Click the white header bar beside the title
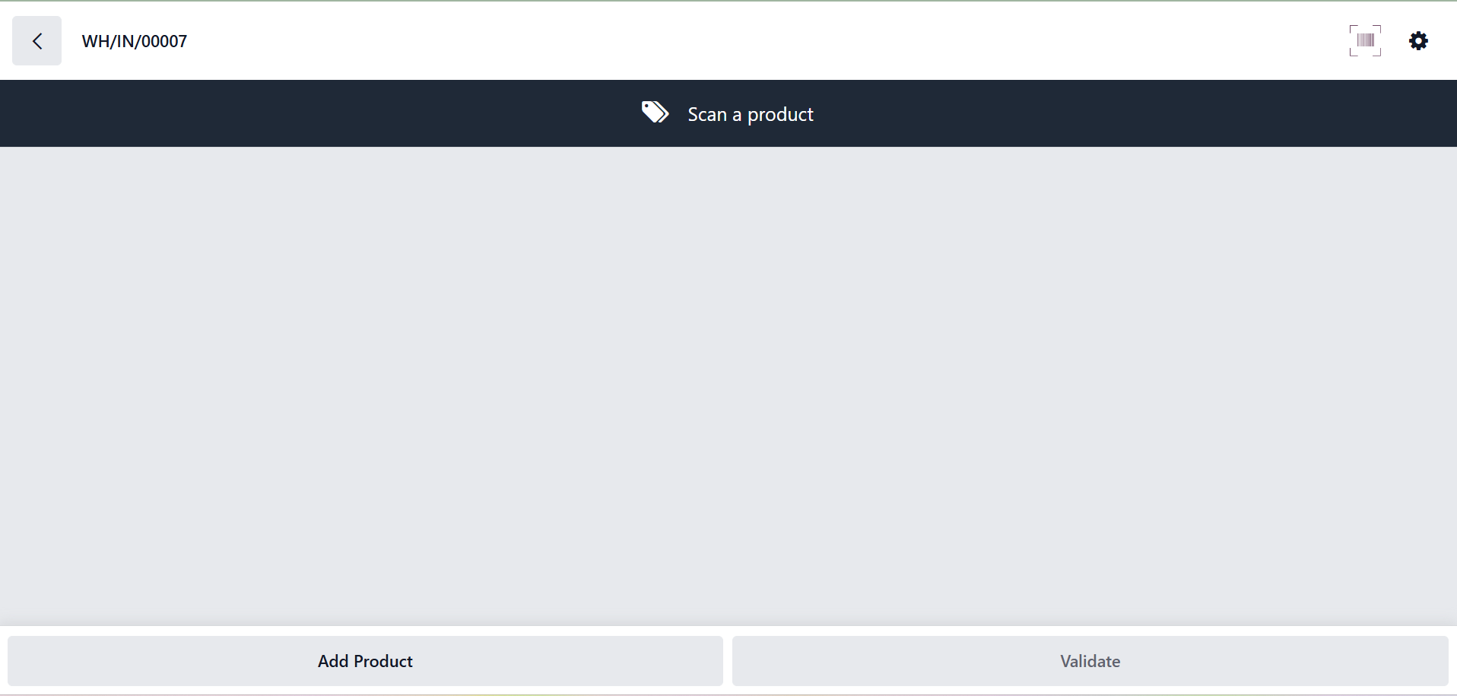 point(760,41)
